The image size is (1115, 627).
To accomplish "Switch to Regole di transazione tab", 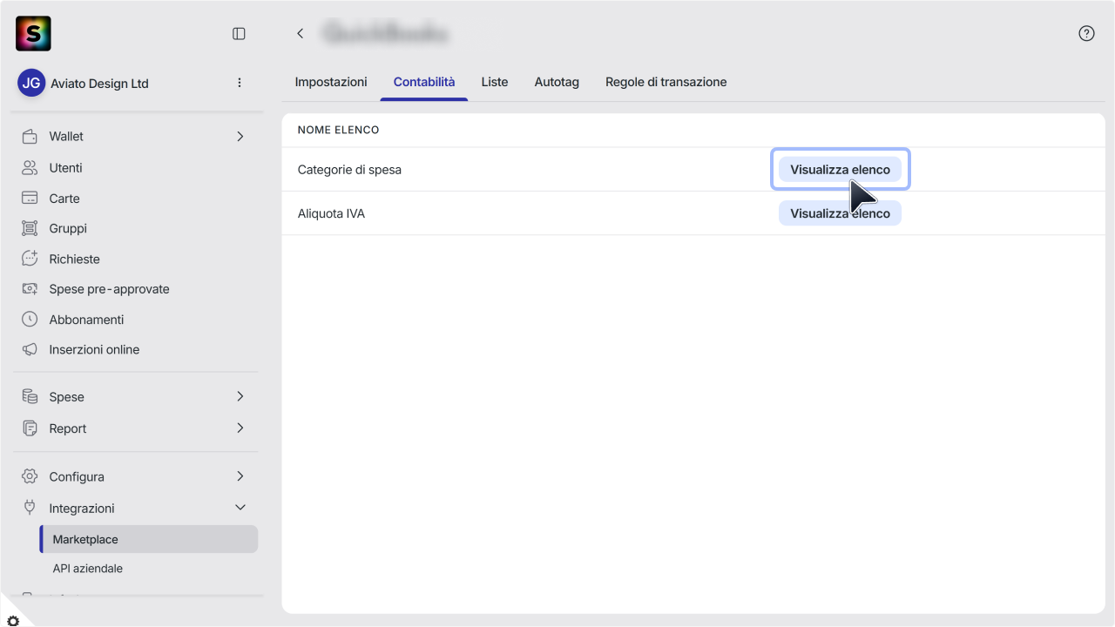I will coord(666,82).
